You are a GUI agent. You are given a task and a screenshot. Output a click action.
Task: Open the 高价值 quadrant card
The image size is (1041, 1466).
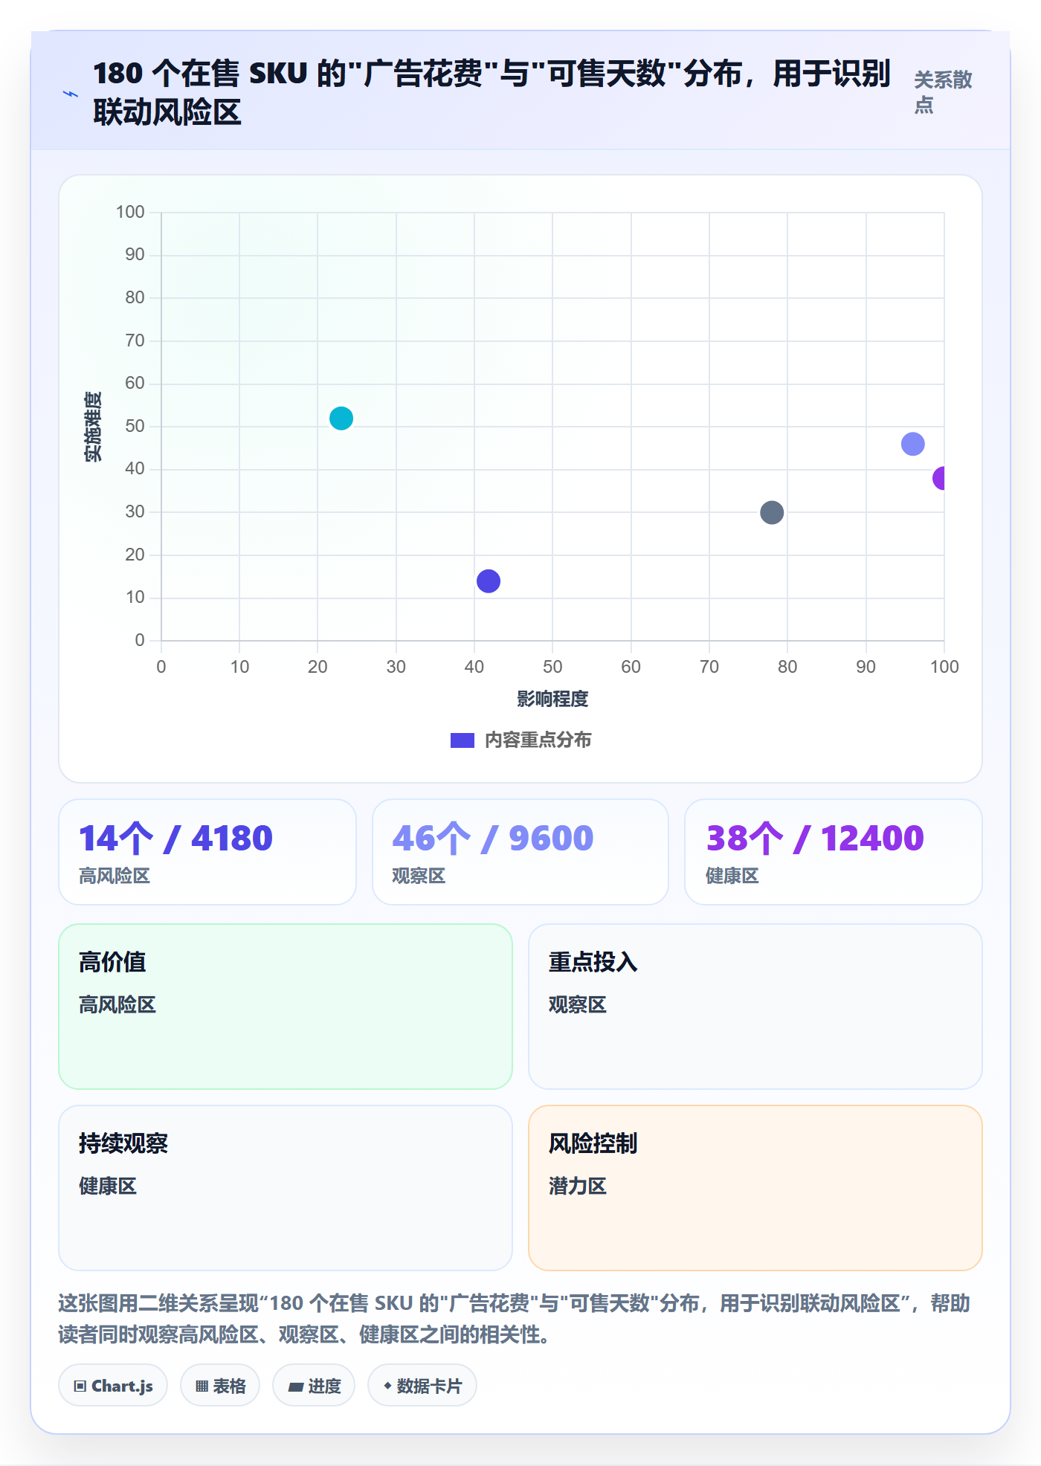[x=286, y=1007]
